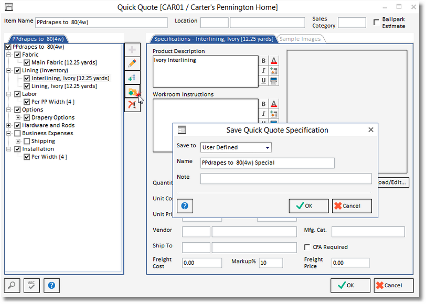Collapse the Fabric tree node
This screenshot has width=426, height=304.
click(9, 55)
